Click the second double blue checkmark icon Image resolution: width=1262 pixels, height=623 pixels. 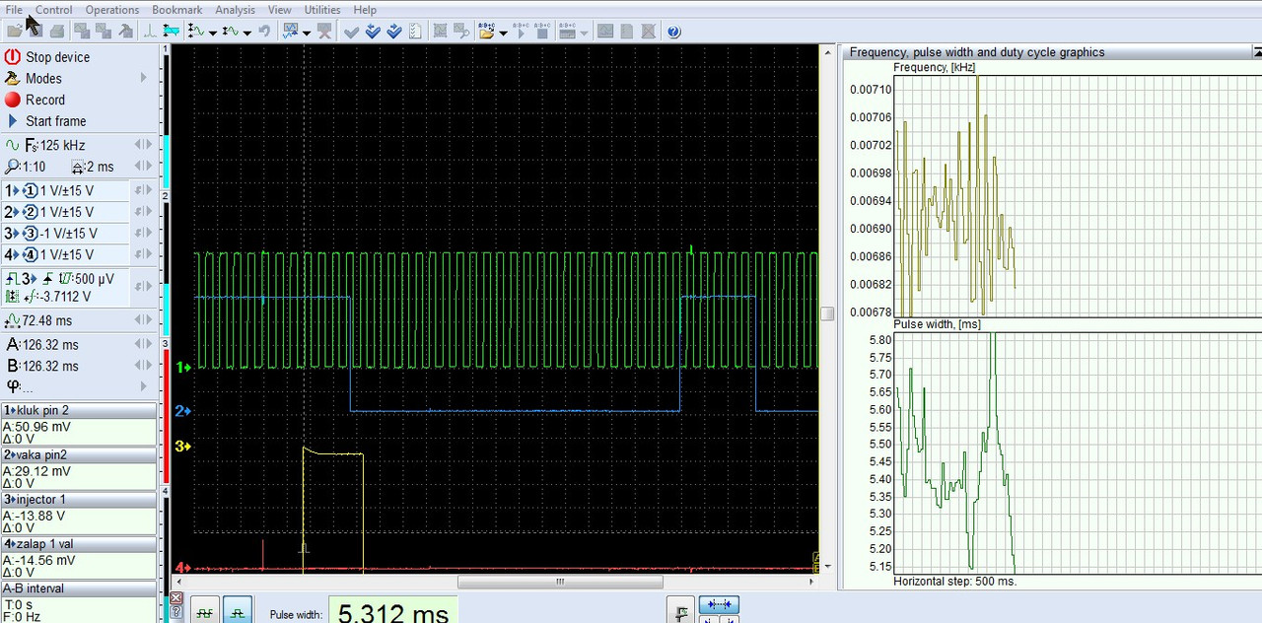click(395, 32)
